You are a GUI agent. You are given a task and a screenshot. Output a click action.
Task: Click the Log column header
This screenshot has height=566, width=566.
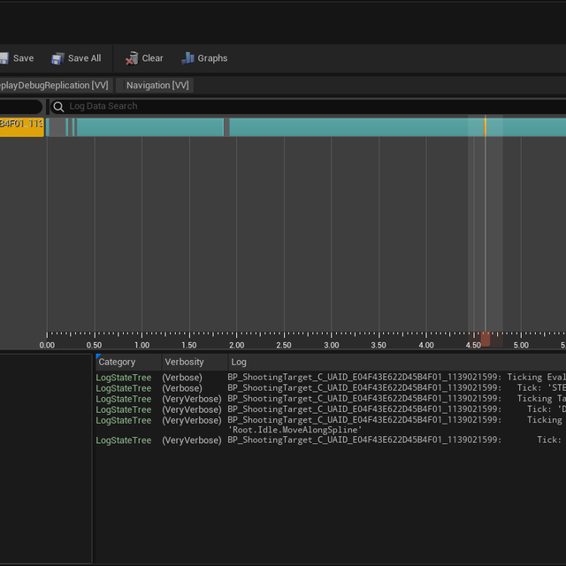(x=239, y=362)
